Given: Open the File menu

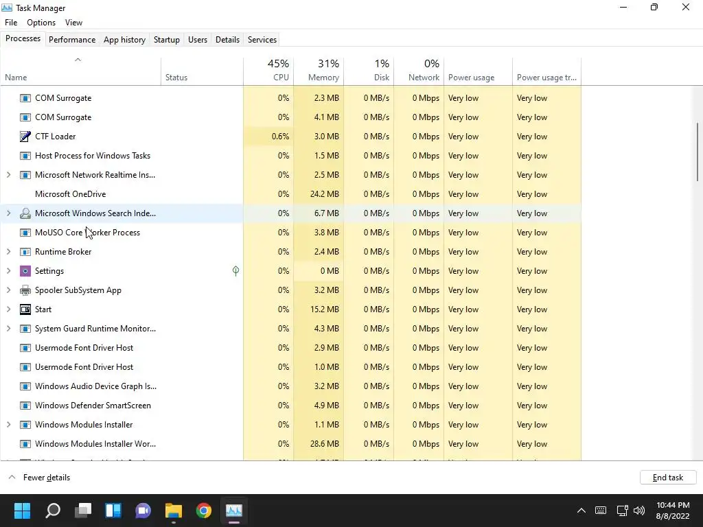Looking at the screenshot, I should [11, 23].
